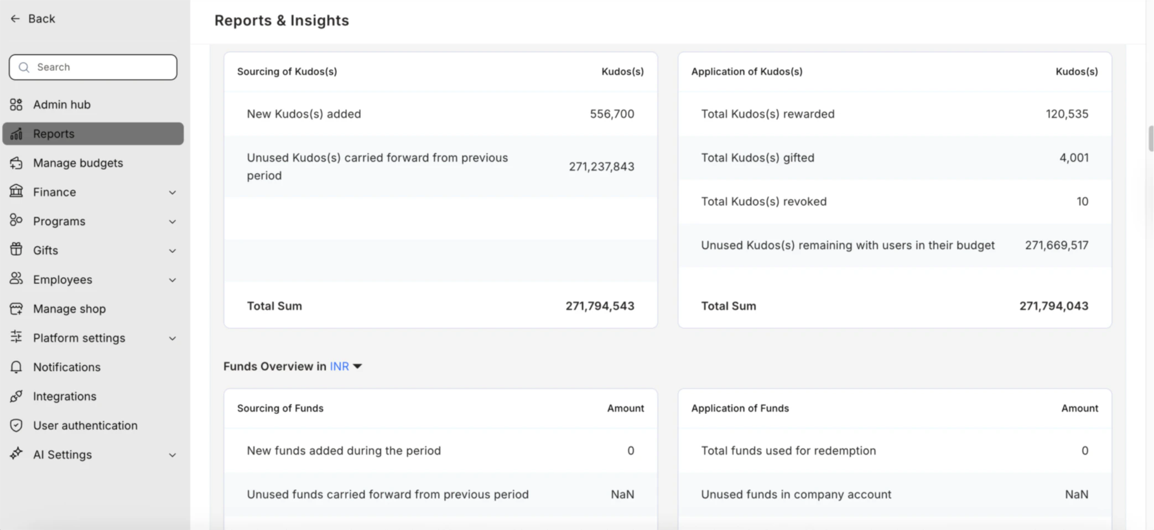Go Back using the Back link
The width and height of the screenshot is (1154, 530).
point(33,19)
